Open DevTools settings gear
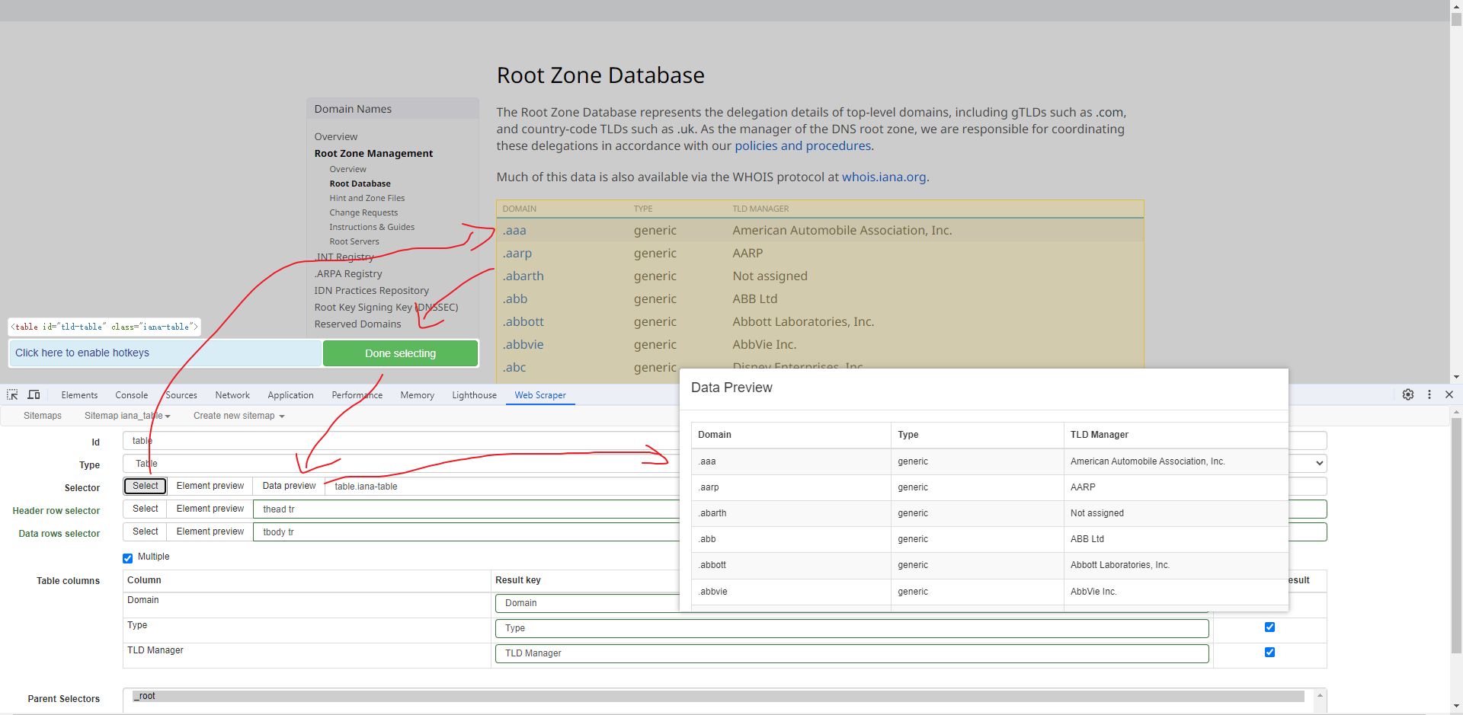This screenshot has width=1463, height=715. tap(1408, 394)
